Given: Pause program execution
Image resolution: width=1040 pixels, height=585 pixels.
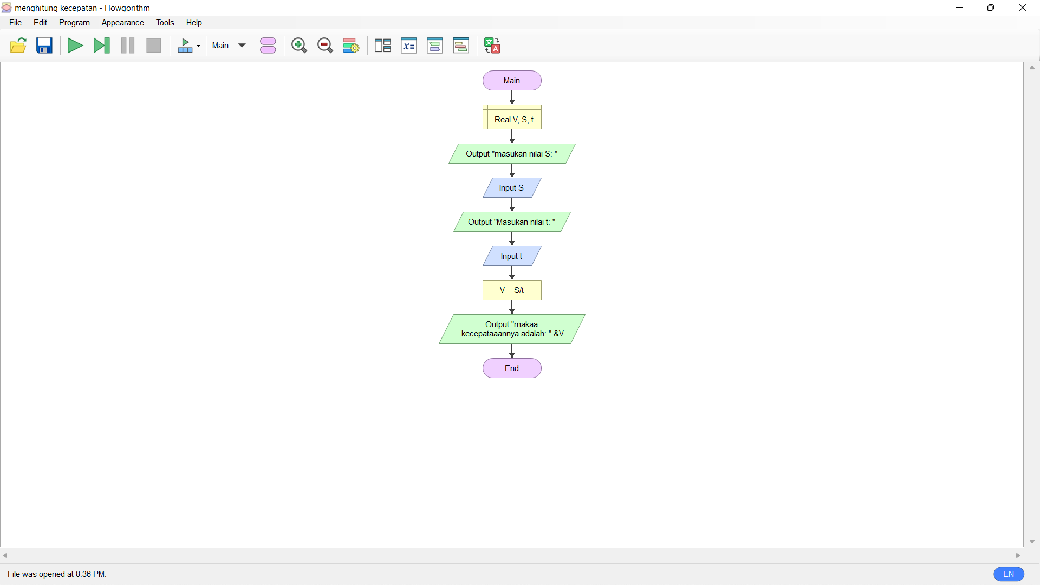Looking at the screenshot, I should coord(127,45).
